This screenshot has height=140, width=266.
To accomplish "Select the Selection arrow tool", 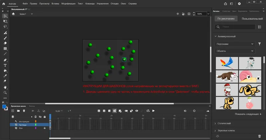I will coord(5,16).
